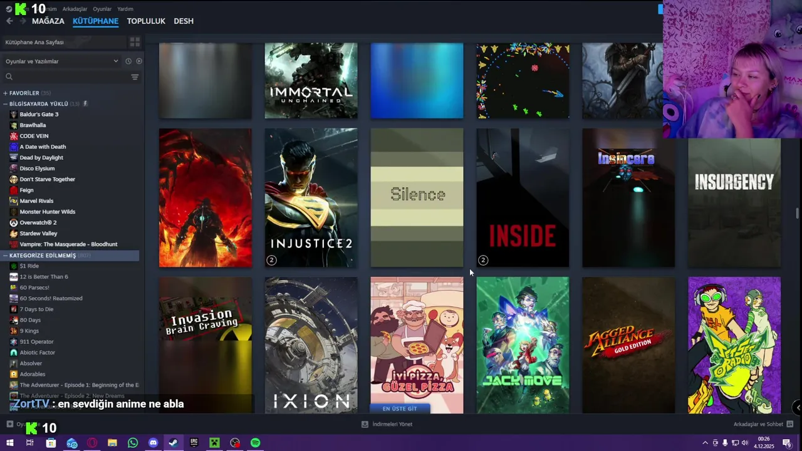Screen dimensions: 802x451
Task: Open Task View in taskbar
Action: click(29, 443)
